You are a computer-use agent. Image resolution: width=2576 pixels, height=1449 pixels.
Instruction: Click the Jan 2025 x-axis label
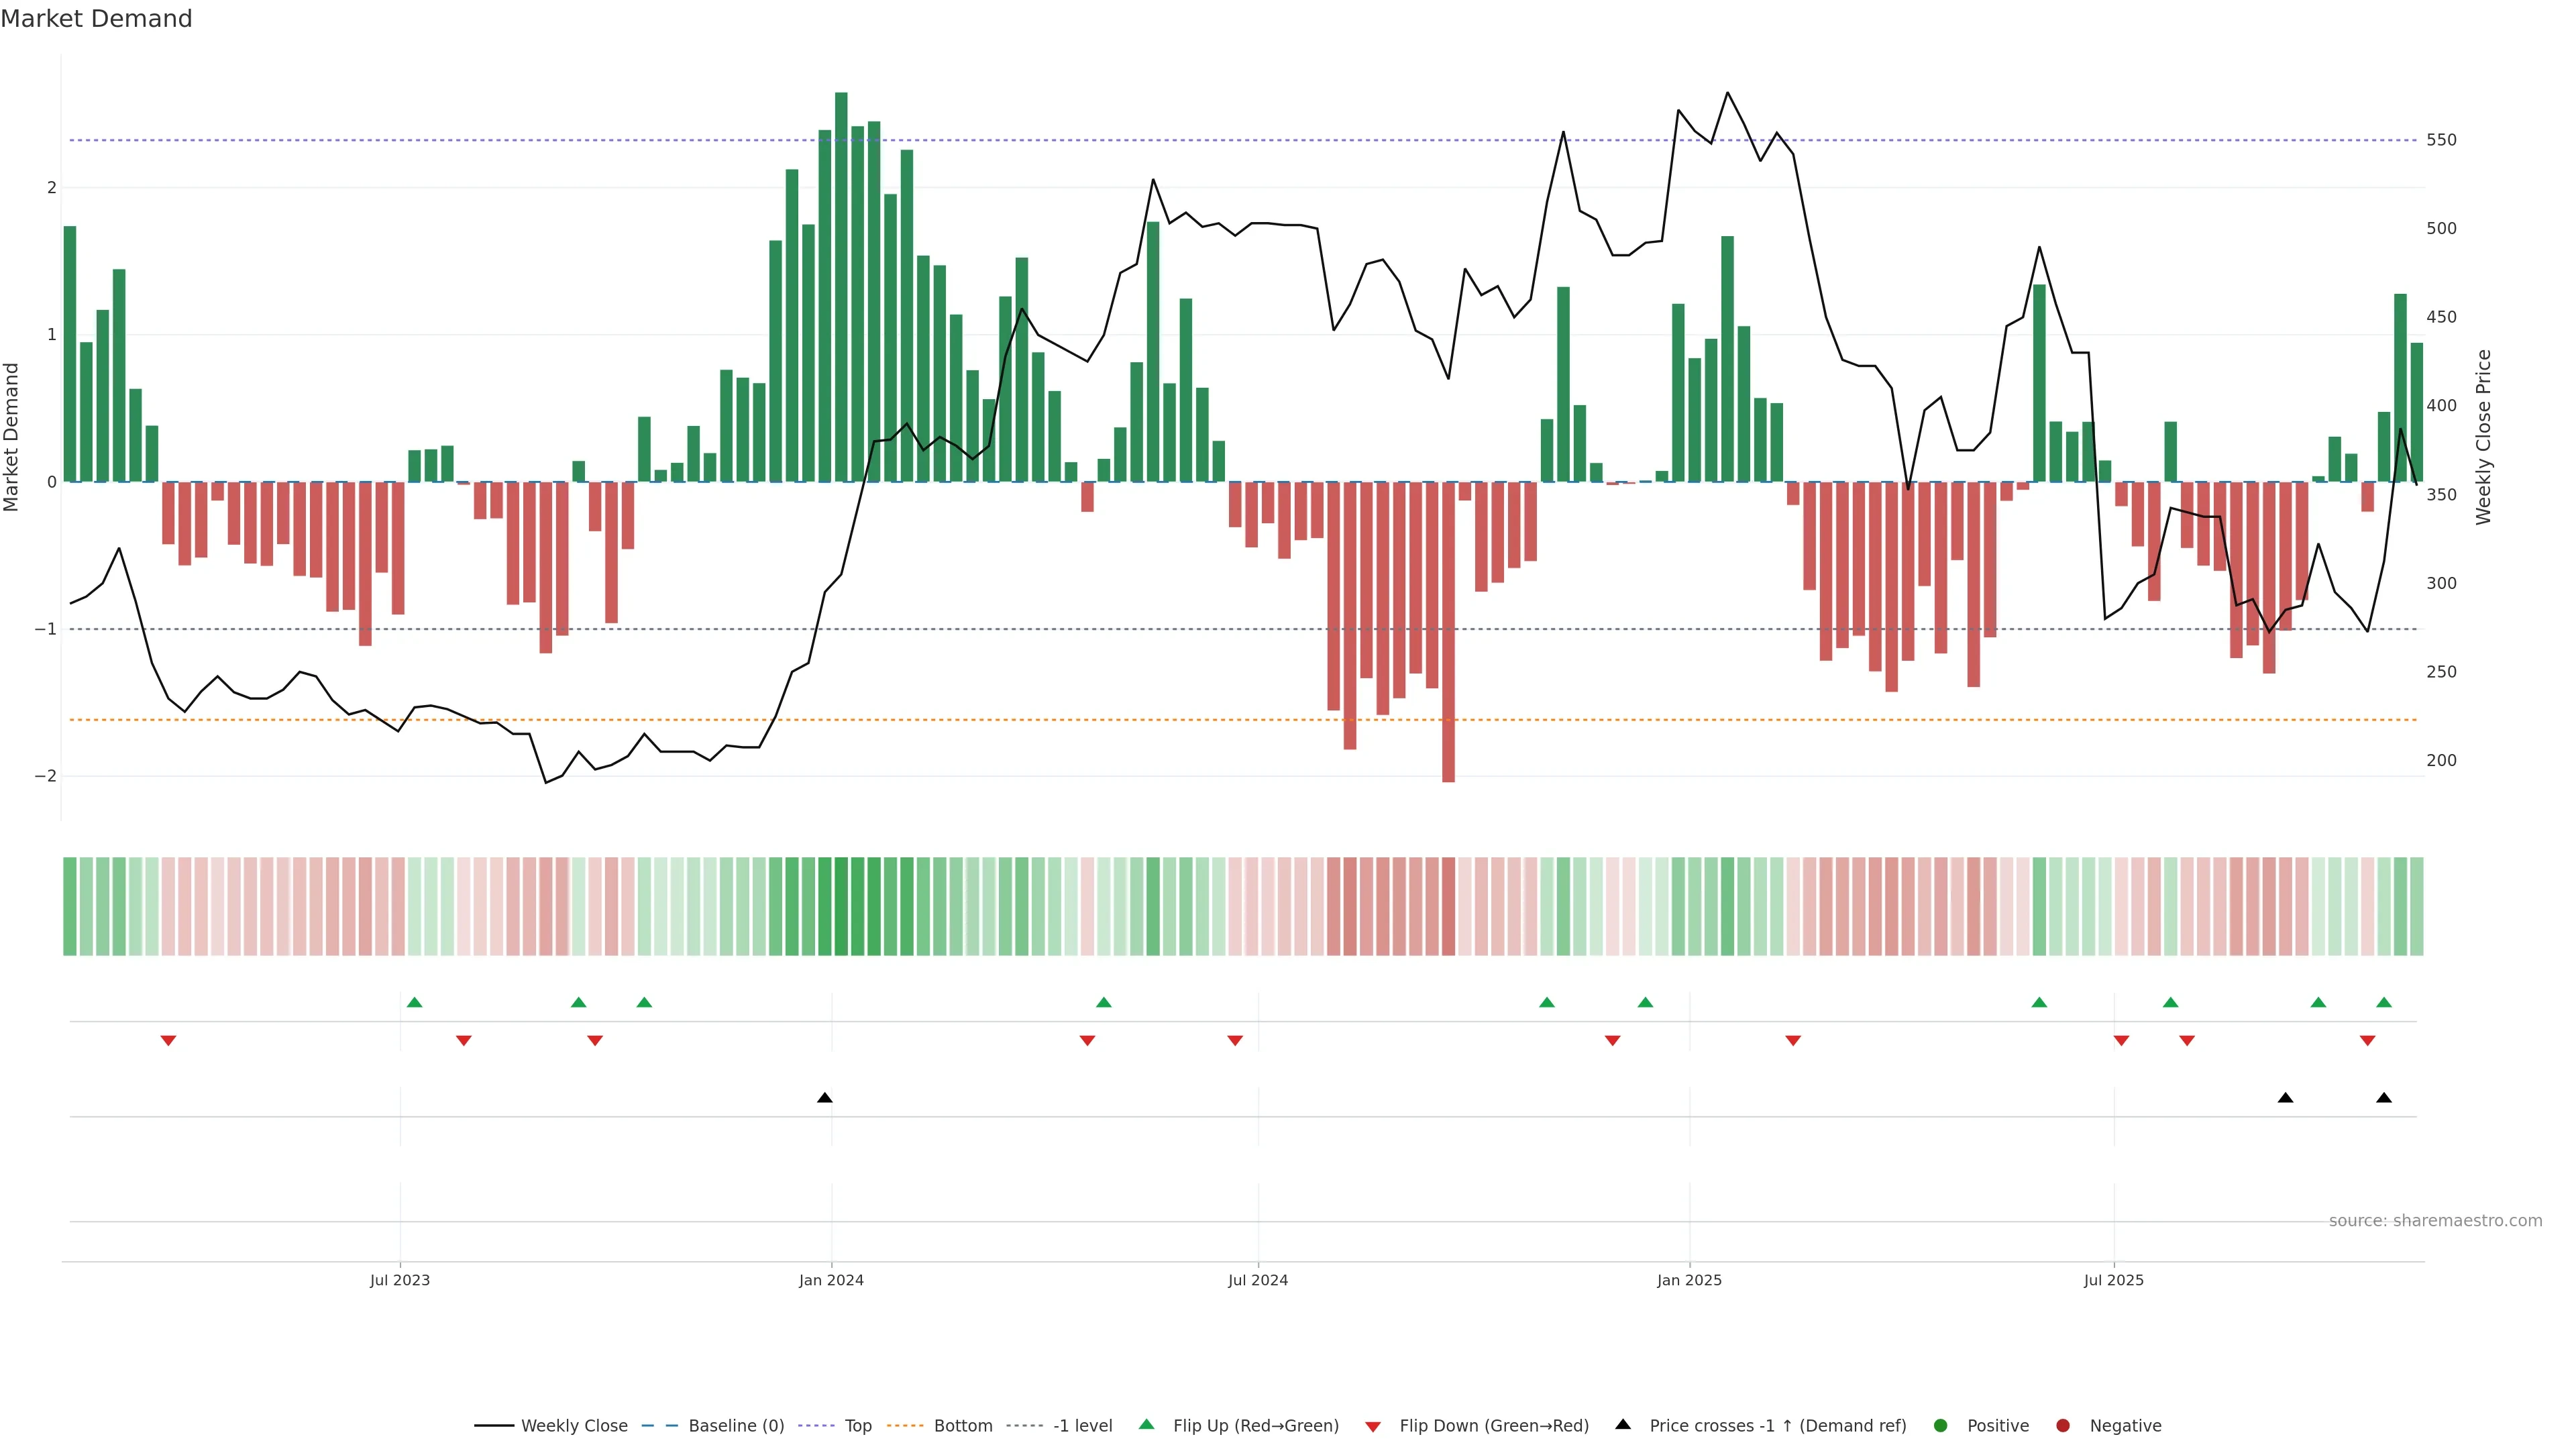click(x=1689, y=1280)
